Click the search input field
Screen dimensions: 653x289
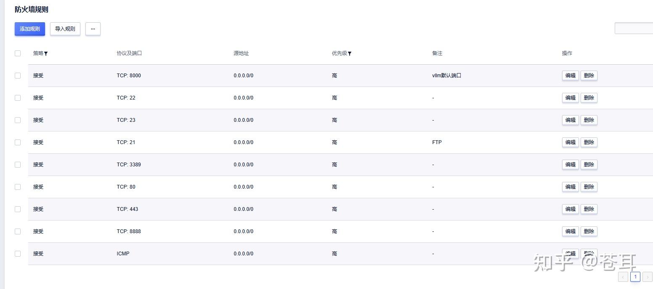tap(634, 28)
